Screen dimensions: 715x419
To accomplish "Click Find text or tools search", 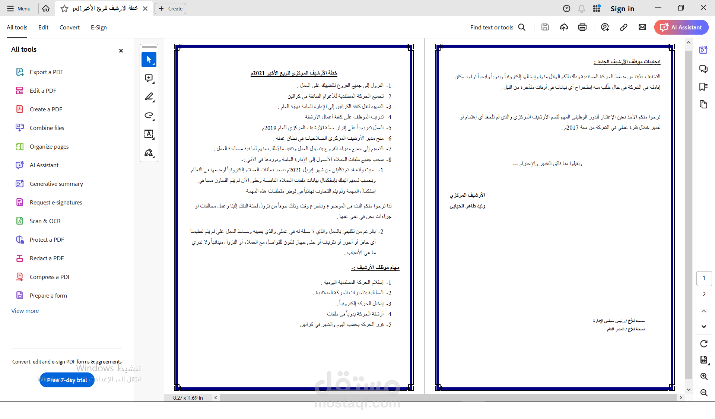I will tap(498, 27).
